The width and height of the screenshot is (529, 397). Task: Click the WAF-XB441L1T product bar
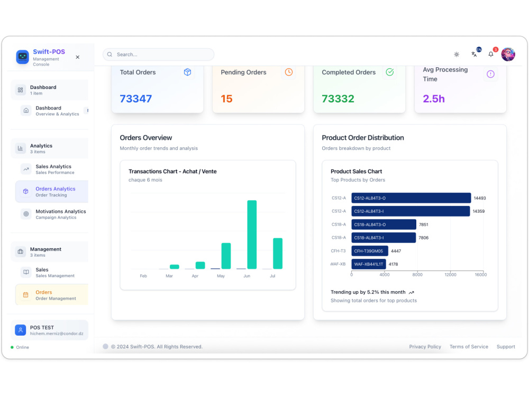369,264
